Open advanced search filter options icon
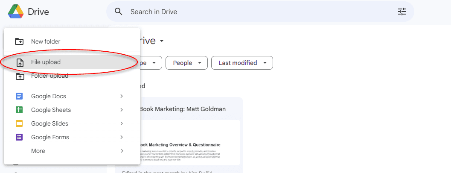Screen dimensions: 451x173 pyautogui.click(x=402, y=12)
